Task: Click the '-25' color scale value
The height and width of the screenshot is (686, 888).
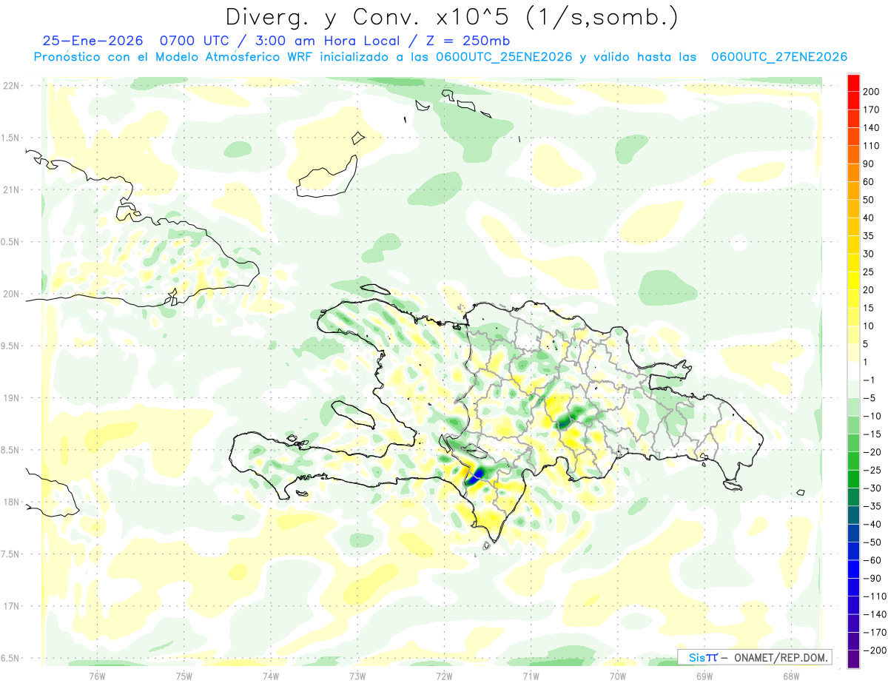Action: (873, 470)
